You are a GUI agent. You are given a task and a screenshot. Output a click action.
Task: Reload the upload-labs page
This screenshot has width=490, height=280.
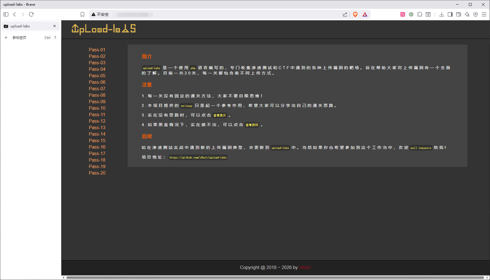point(31,14)
